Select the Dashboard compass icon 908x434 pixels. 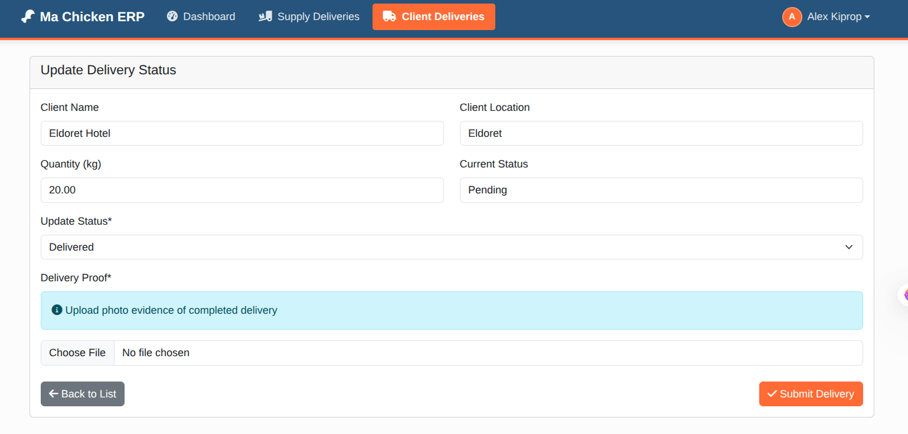pos(172,16)
